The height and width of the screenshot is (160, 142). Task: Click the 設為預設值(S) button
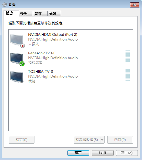click(x=87, y=140)
